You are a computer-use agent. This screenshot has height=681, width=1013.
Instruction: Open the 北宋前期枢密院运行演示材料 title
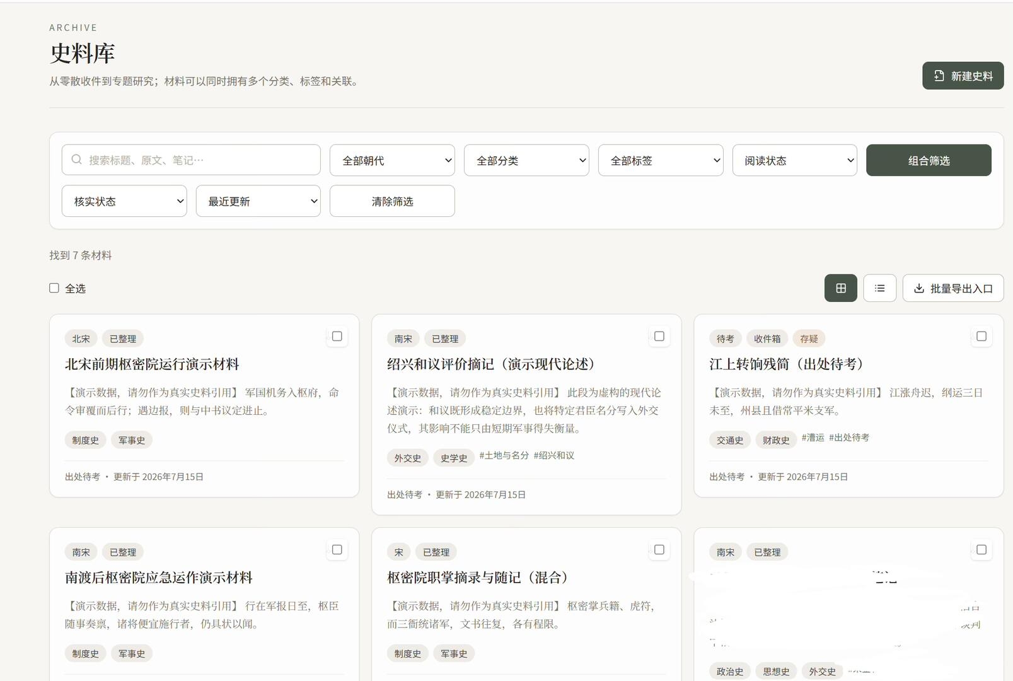tap(152, 364)
